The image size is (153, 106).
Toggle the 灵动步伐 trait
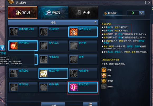[53, 32]
